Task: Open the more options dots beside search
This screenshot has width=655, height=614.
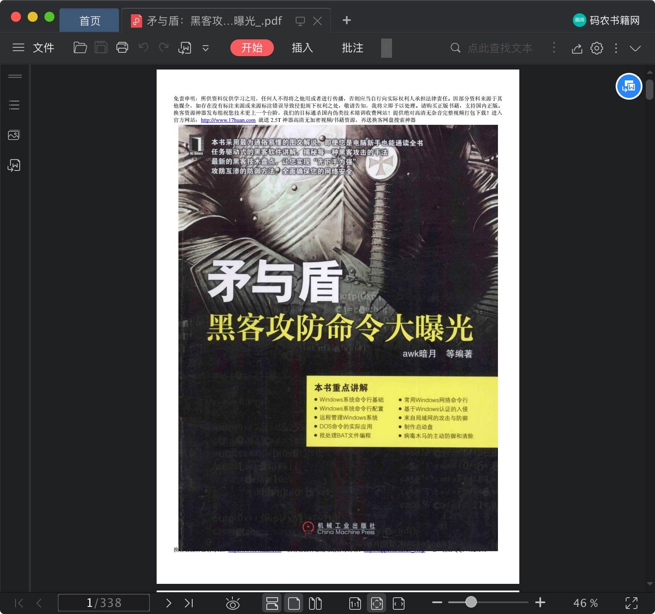Action: pyautogui.click(x=554, y=48)
